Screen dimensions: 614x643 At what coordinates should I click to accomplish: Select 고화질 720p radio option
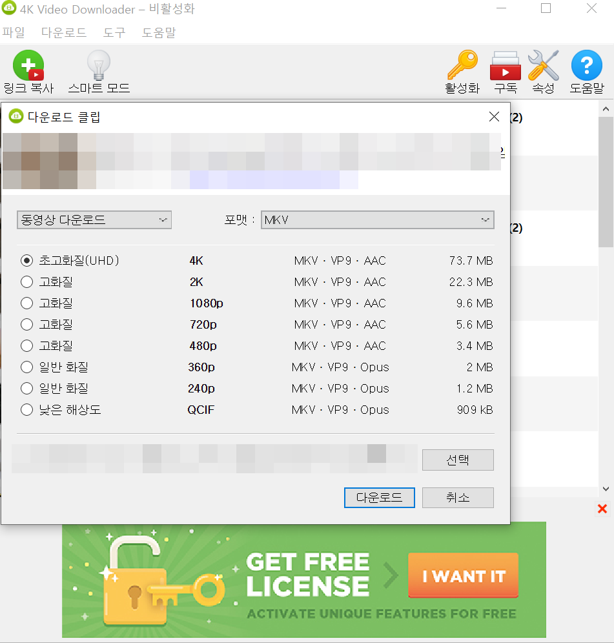pyautogui.click(x=26, y=324)
